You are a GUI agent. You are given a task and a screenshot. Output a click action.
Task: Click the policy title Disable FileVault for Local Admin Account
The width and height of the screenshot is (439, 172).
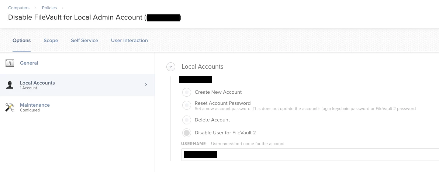pyautogui.click(x=95, y=17)
